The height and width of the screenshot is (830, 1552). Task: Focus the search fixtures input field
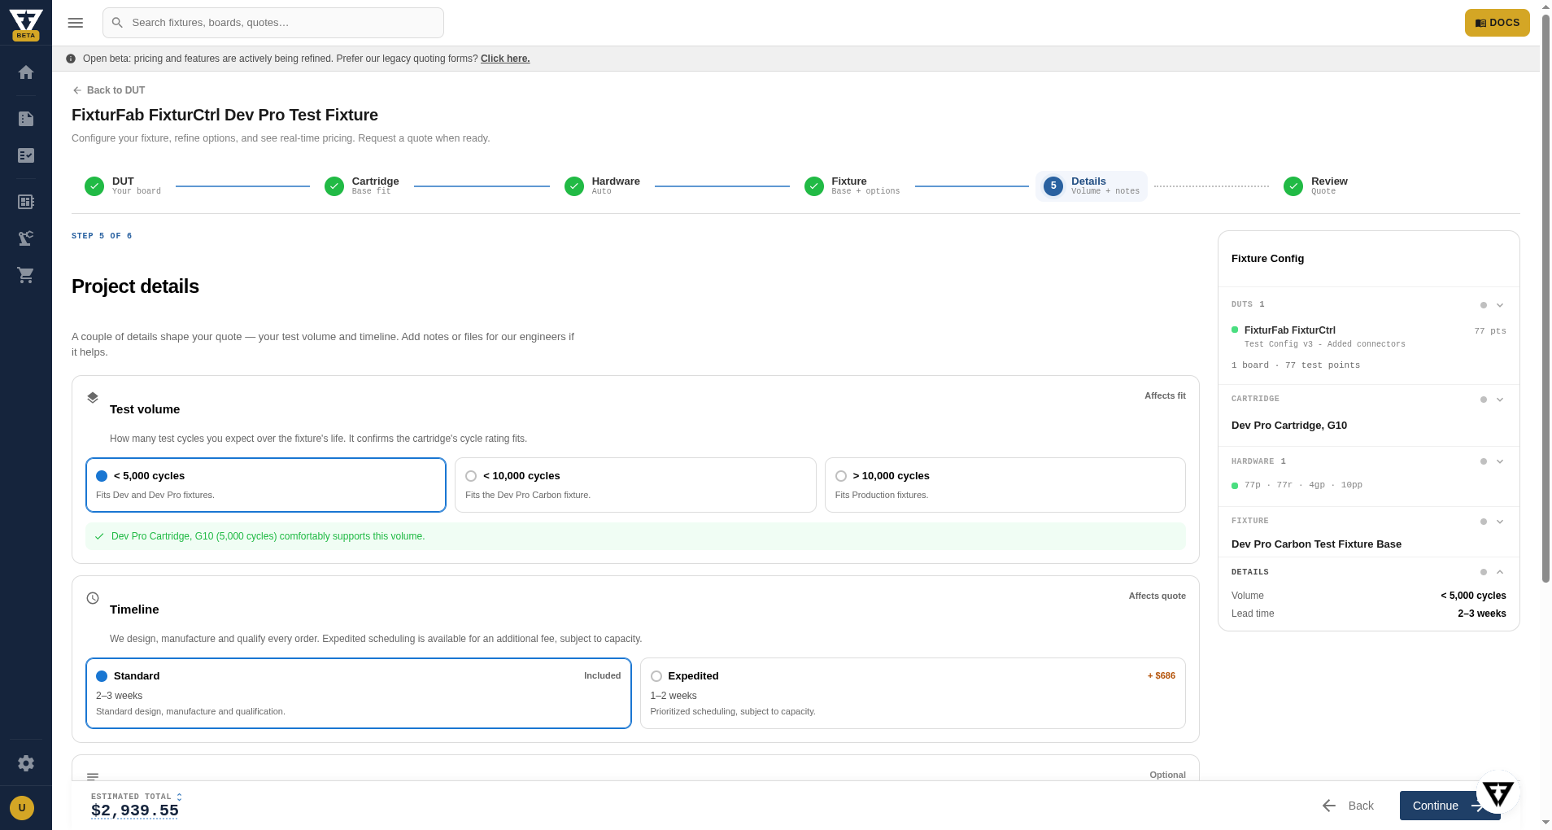click(273, 23)
